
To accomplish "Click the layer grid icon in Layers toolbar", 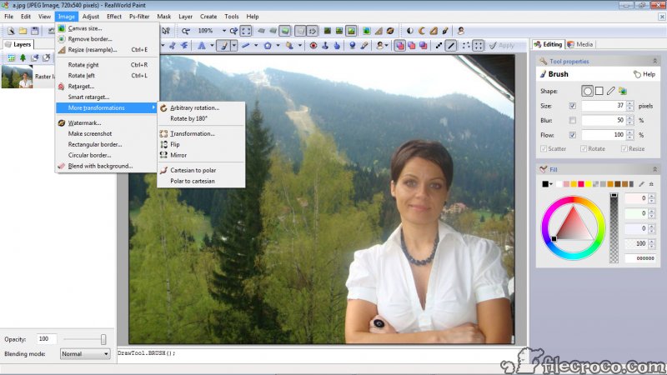I will tap(11, 57).
